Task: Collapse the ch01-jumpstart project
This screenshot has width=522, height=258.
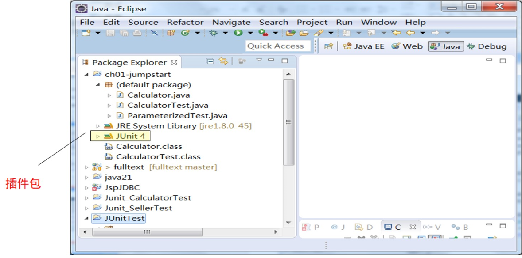Action: click(86, 74)
